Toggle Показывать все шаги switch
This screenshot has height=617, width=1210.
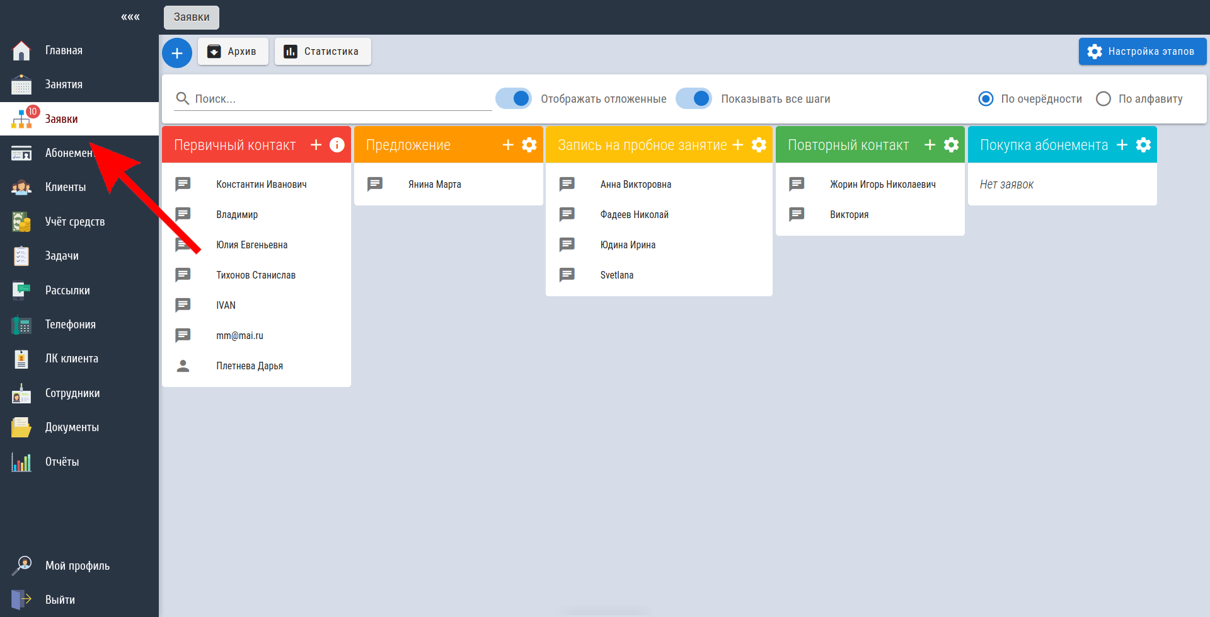[694, 99]
